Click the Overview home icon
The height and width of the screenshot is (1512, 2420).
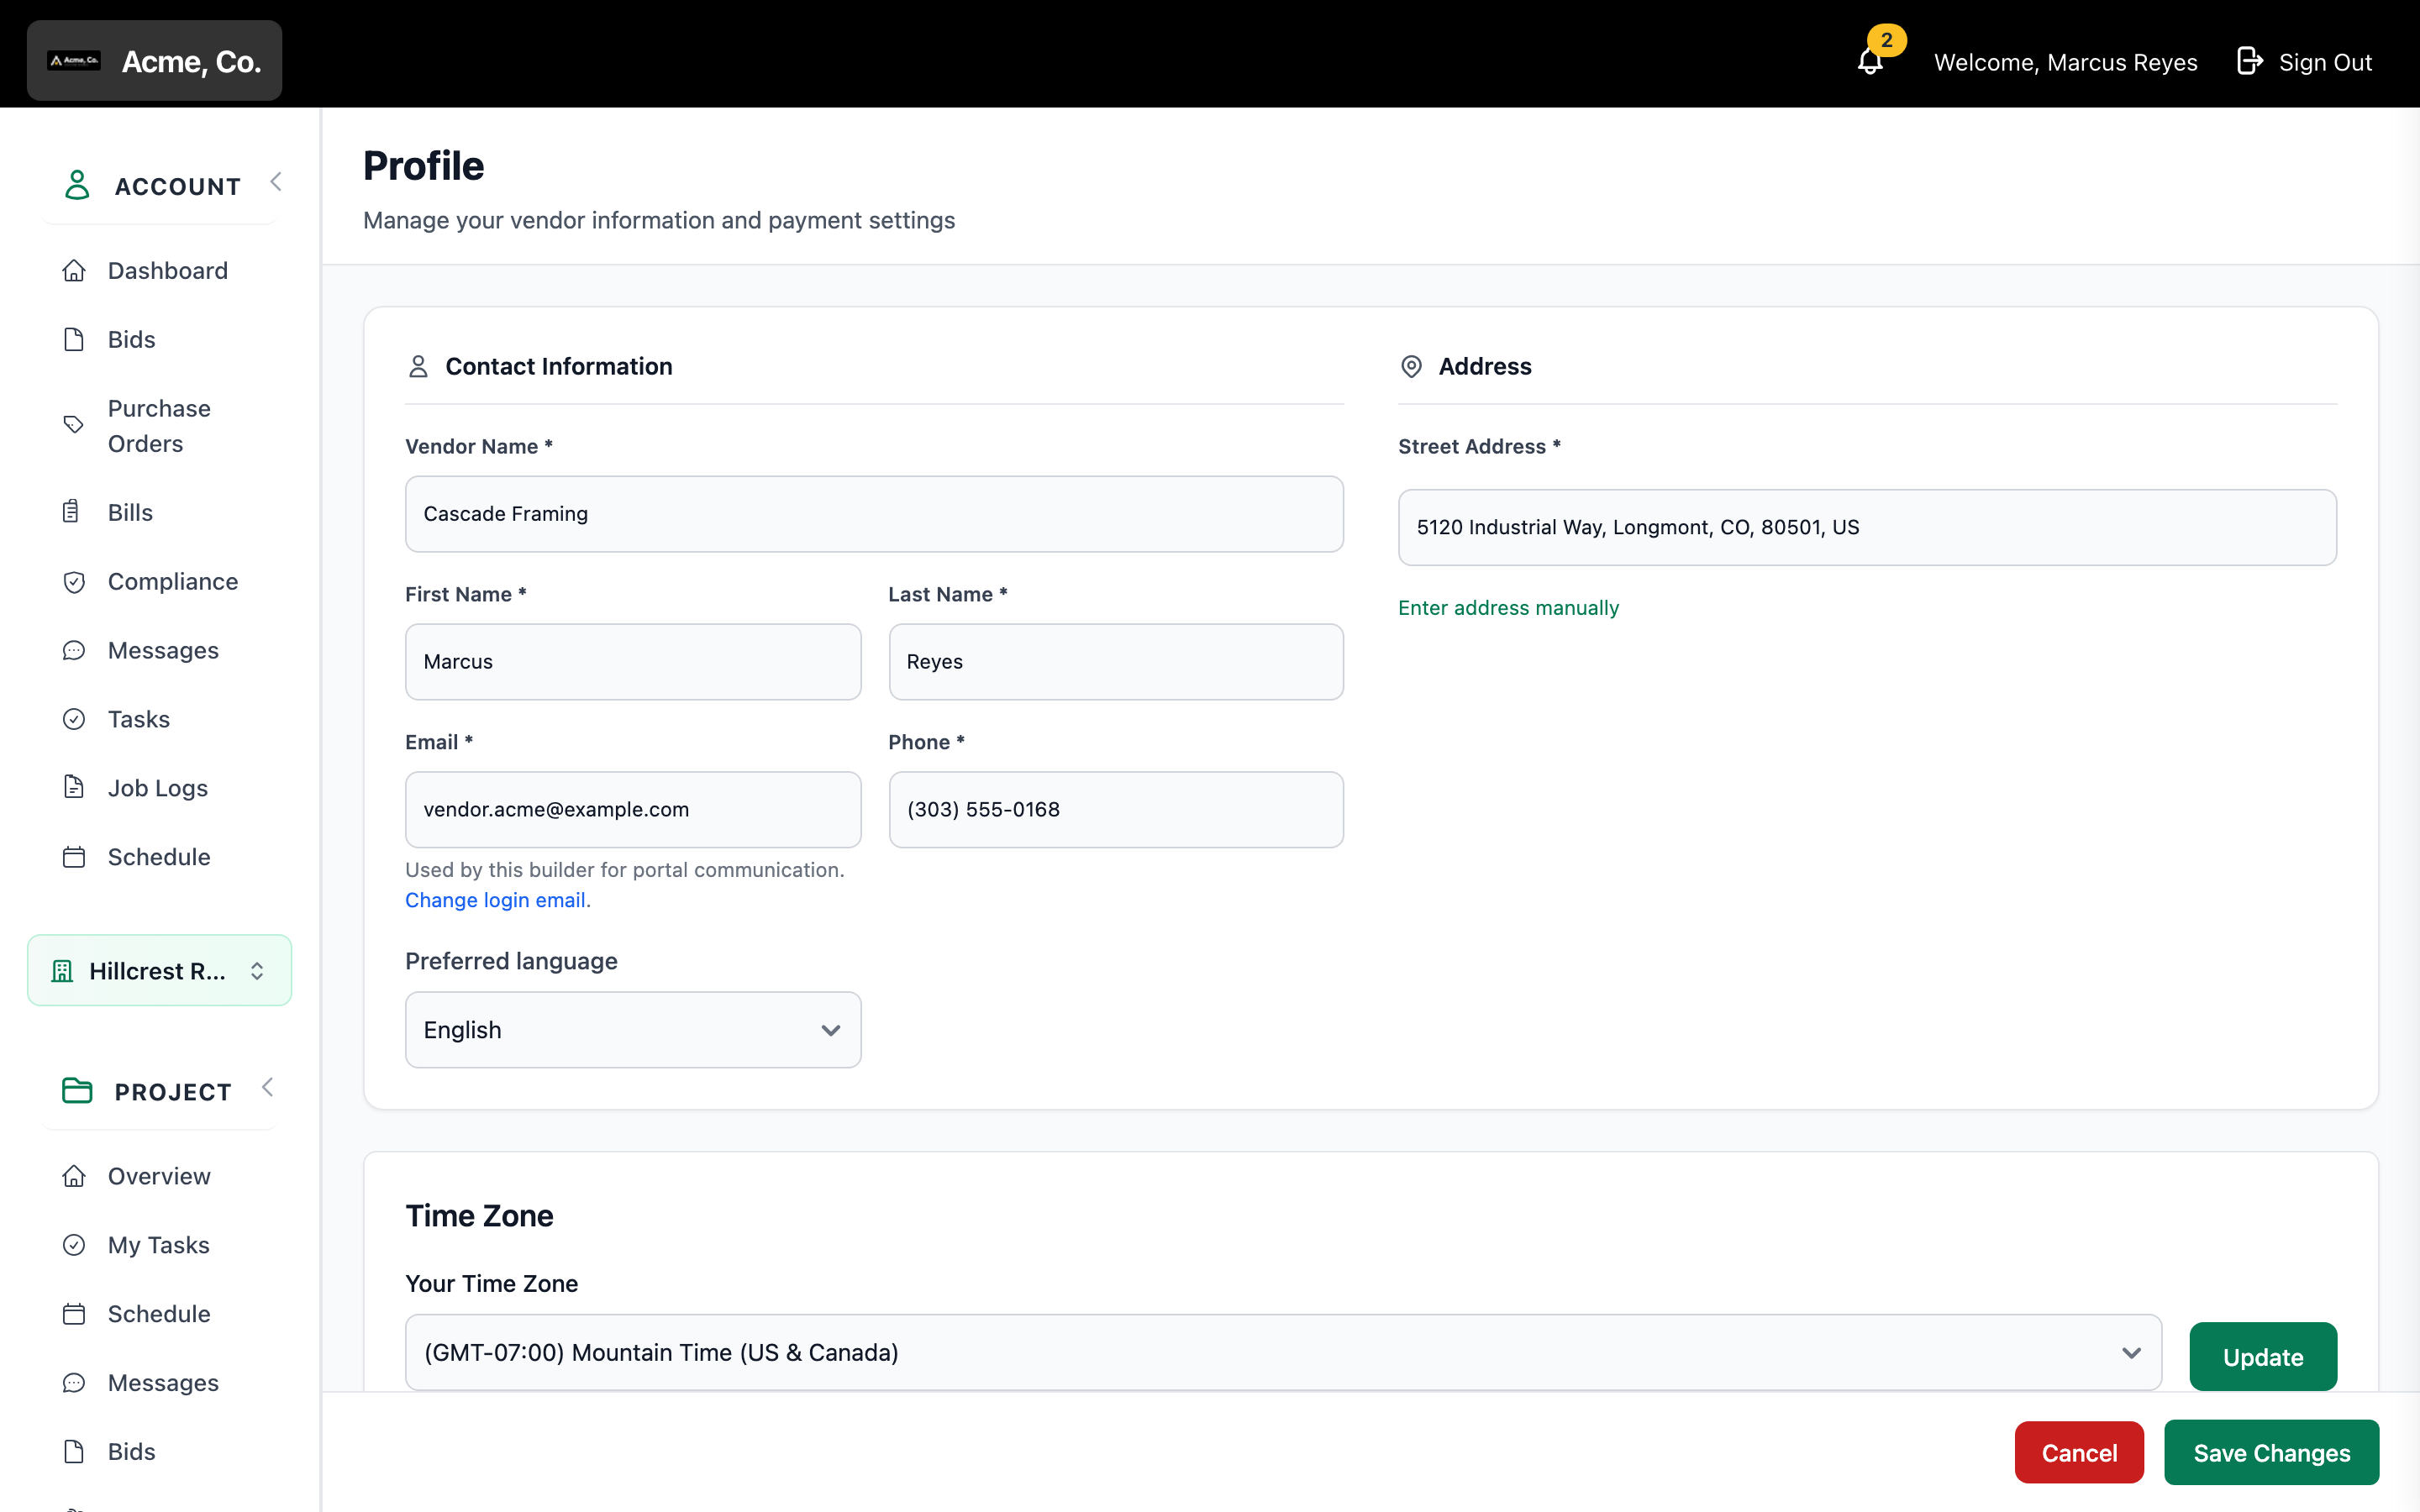(74, 1176)
